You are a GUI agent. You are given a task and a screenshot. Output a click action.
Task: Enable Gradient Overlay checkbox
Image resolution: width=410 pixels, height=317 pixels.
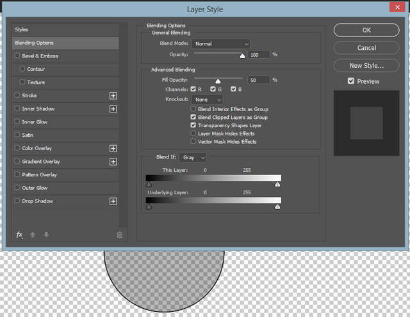[x=17, y=161]
